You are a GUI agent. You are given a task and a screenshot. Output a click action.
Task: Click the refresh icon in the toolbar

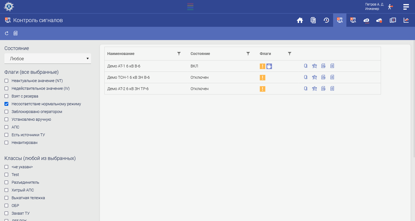[x=7, y=33]
